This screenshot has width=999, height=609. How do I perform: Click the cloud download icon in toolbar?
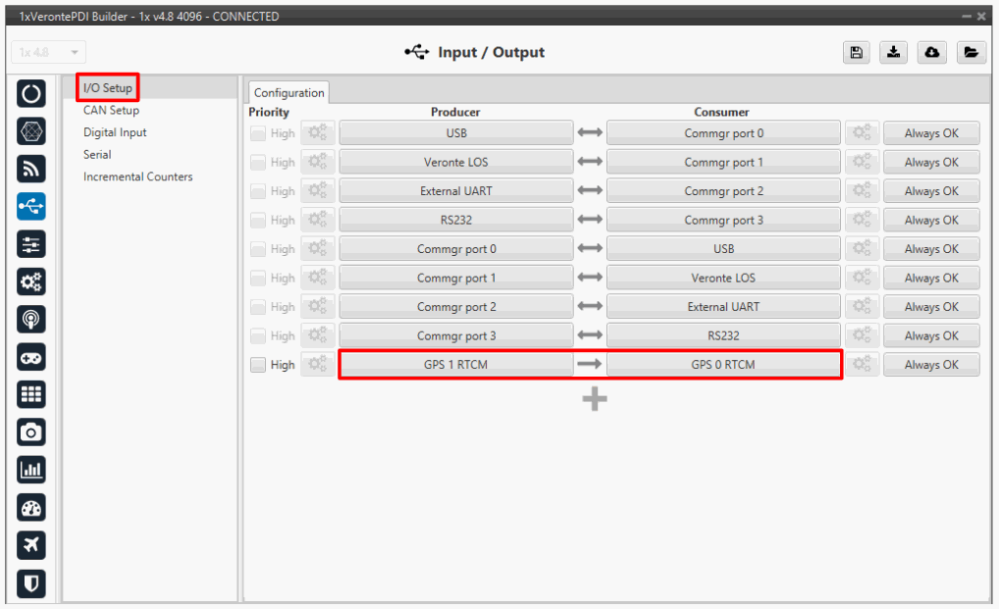tap(931, 53)
